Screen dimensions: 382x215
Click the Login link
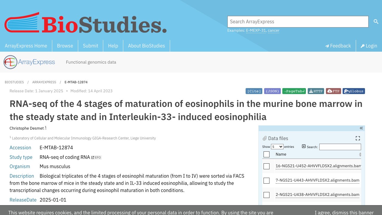pos(369,46)
